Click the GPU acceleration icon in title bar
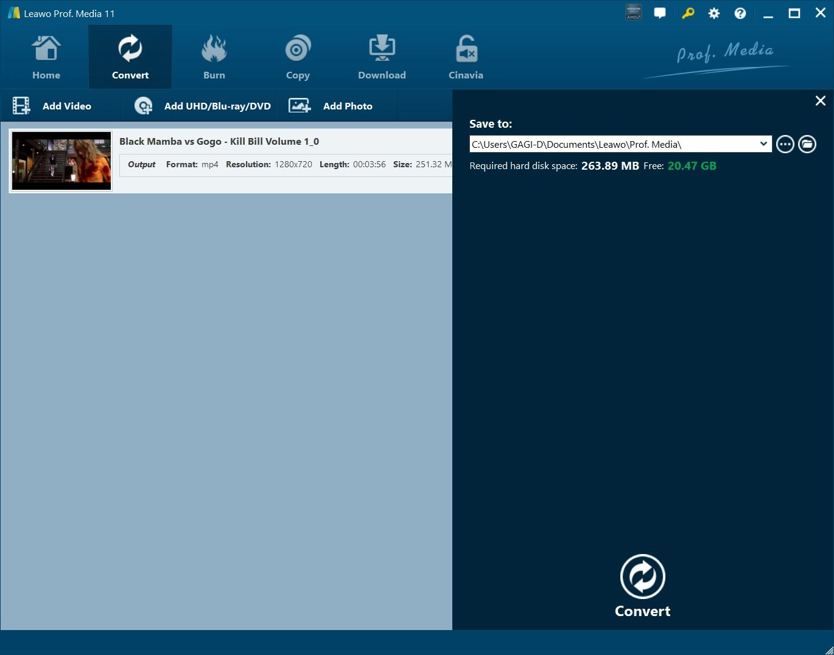834x655 pixels. 634,13
